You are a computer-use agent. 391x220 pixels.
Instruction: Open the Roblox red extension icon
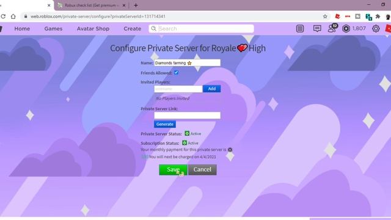pyautogui.click(x=337, y=16)
